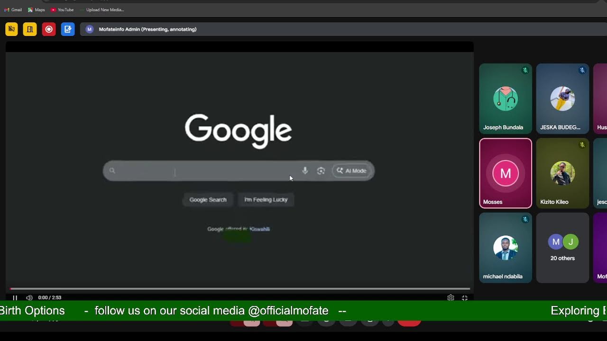Click Joseph Bundala's stethoscope avatar

pos(506,99)
